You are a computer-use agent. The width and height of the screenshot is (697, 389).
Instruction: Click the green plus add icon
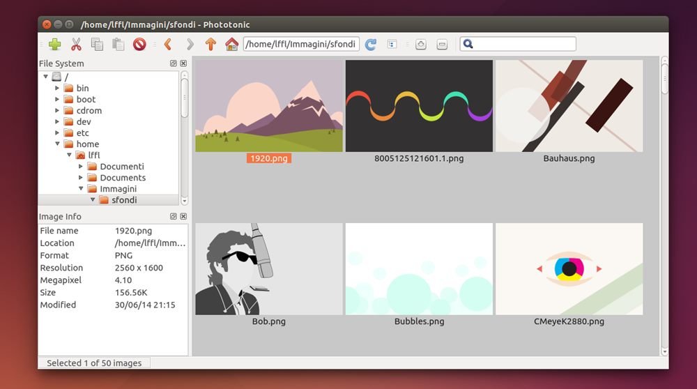[x=55, y=44]
